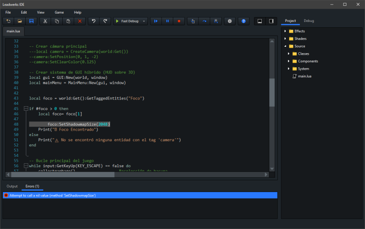Collapse the code fold at line 45

coord(25,109)
